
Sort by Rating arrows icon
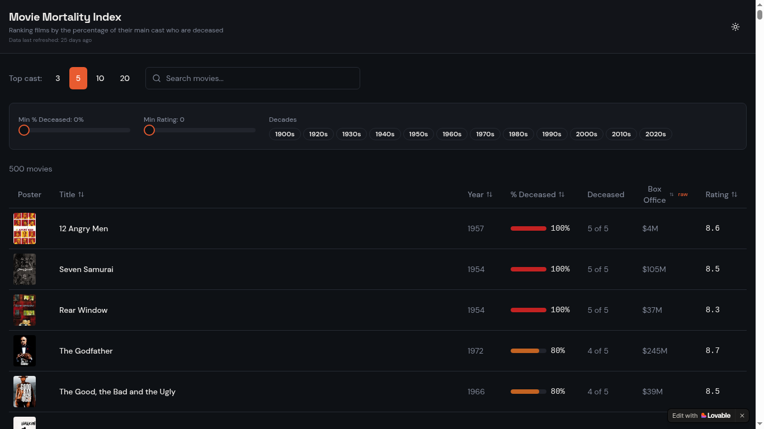coord(734,194)
